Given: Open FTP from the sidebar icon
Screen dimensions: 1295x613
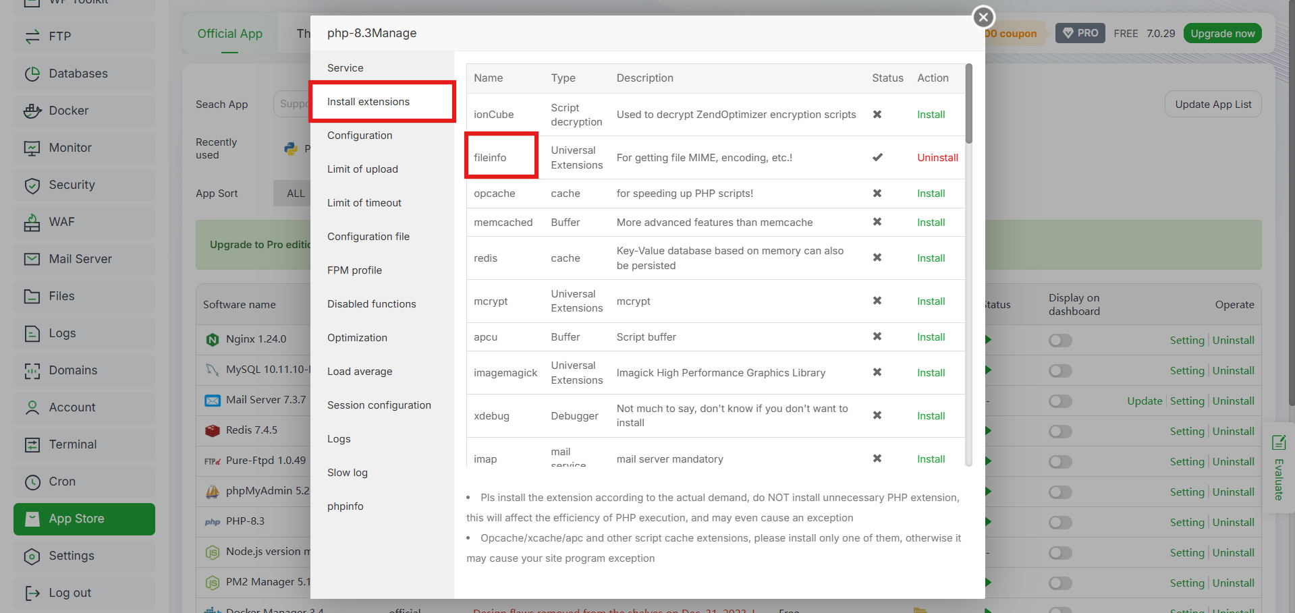Looking at the screenshot, I should pyautogui.click(x=32, y=36).
